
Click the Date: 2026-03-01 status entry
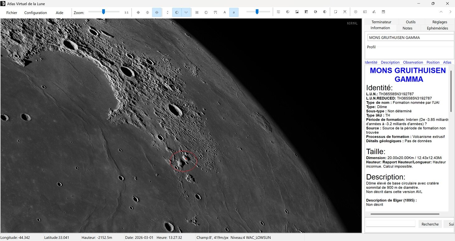click(139, 238)
